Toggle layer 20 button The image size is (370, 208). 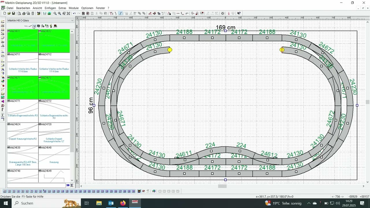(89, 191)
